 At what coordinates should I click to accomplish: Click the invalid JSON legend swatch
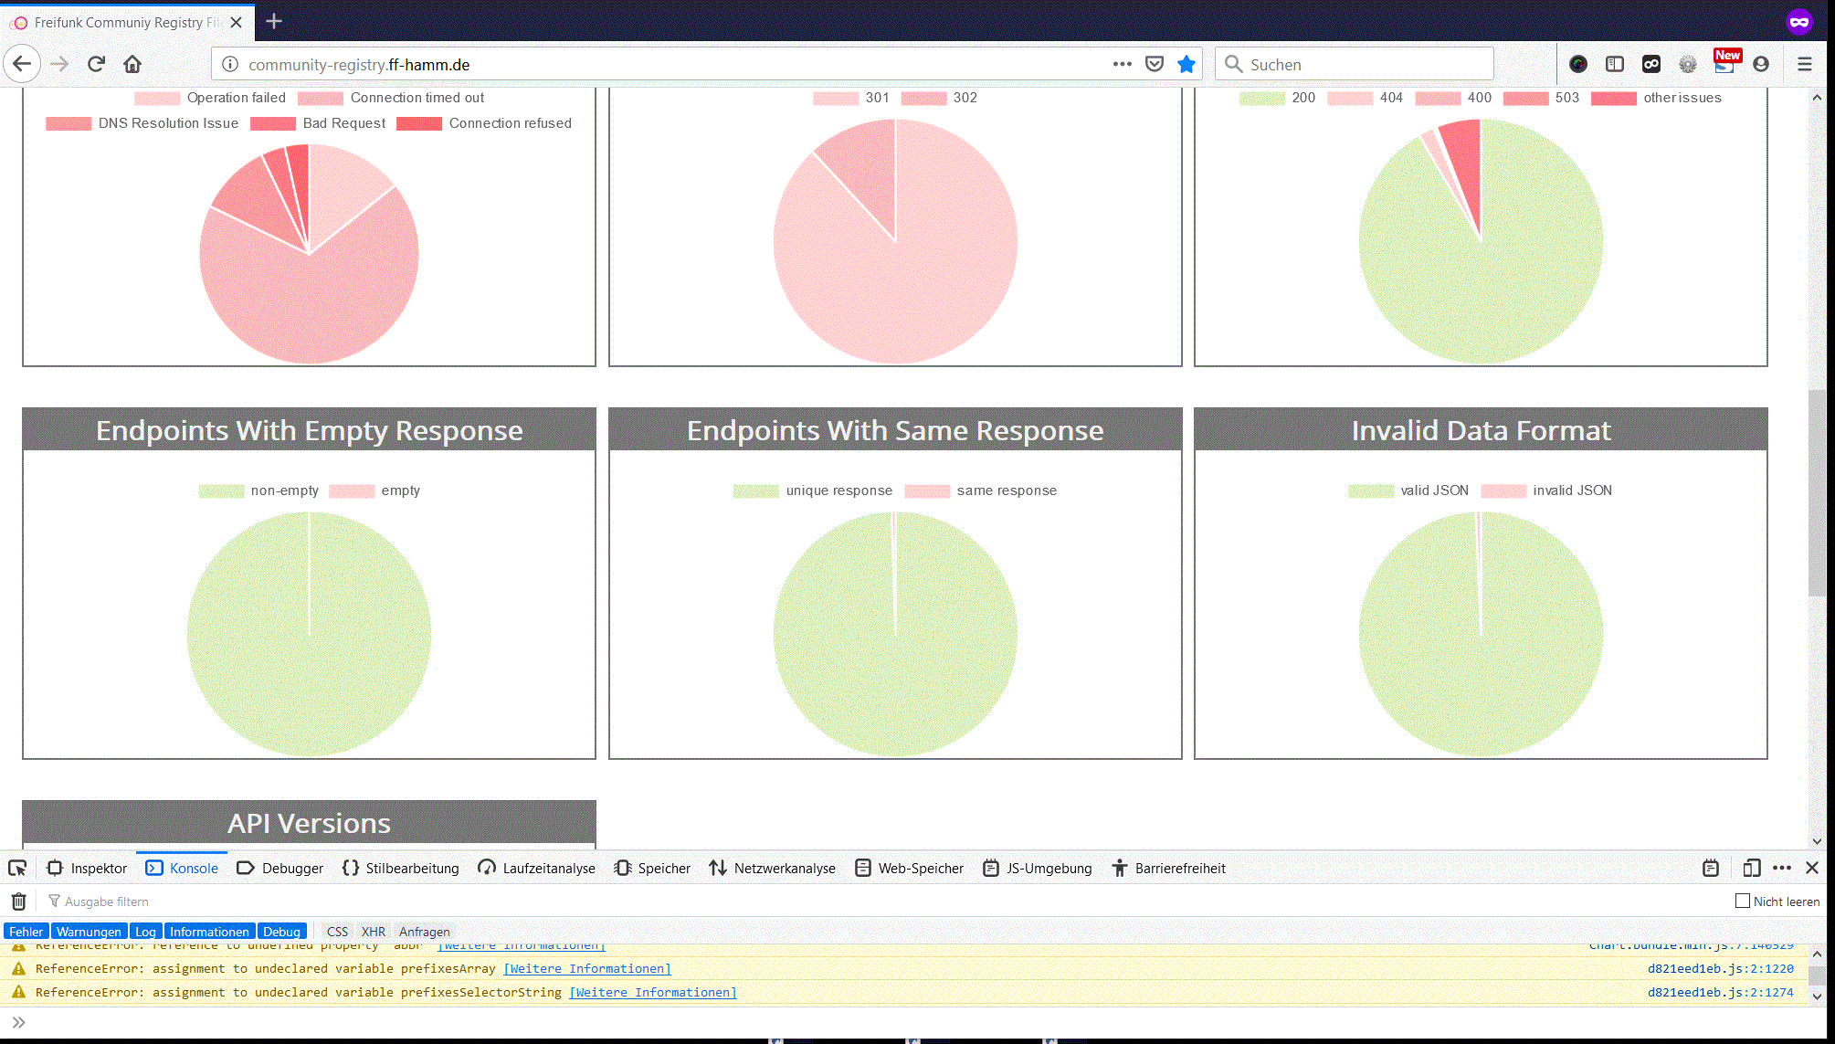coord(1503,490)
